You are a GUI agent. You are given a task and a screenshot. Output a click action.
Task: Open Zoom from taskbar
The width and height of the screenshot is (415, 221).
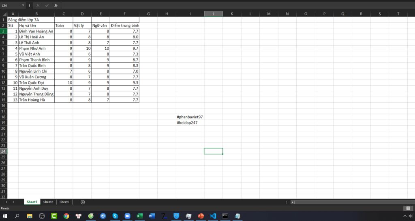point(127,216)
